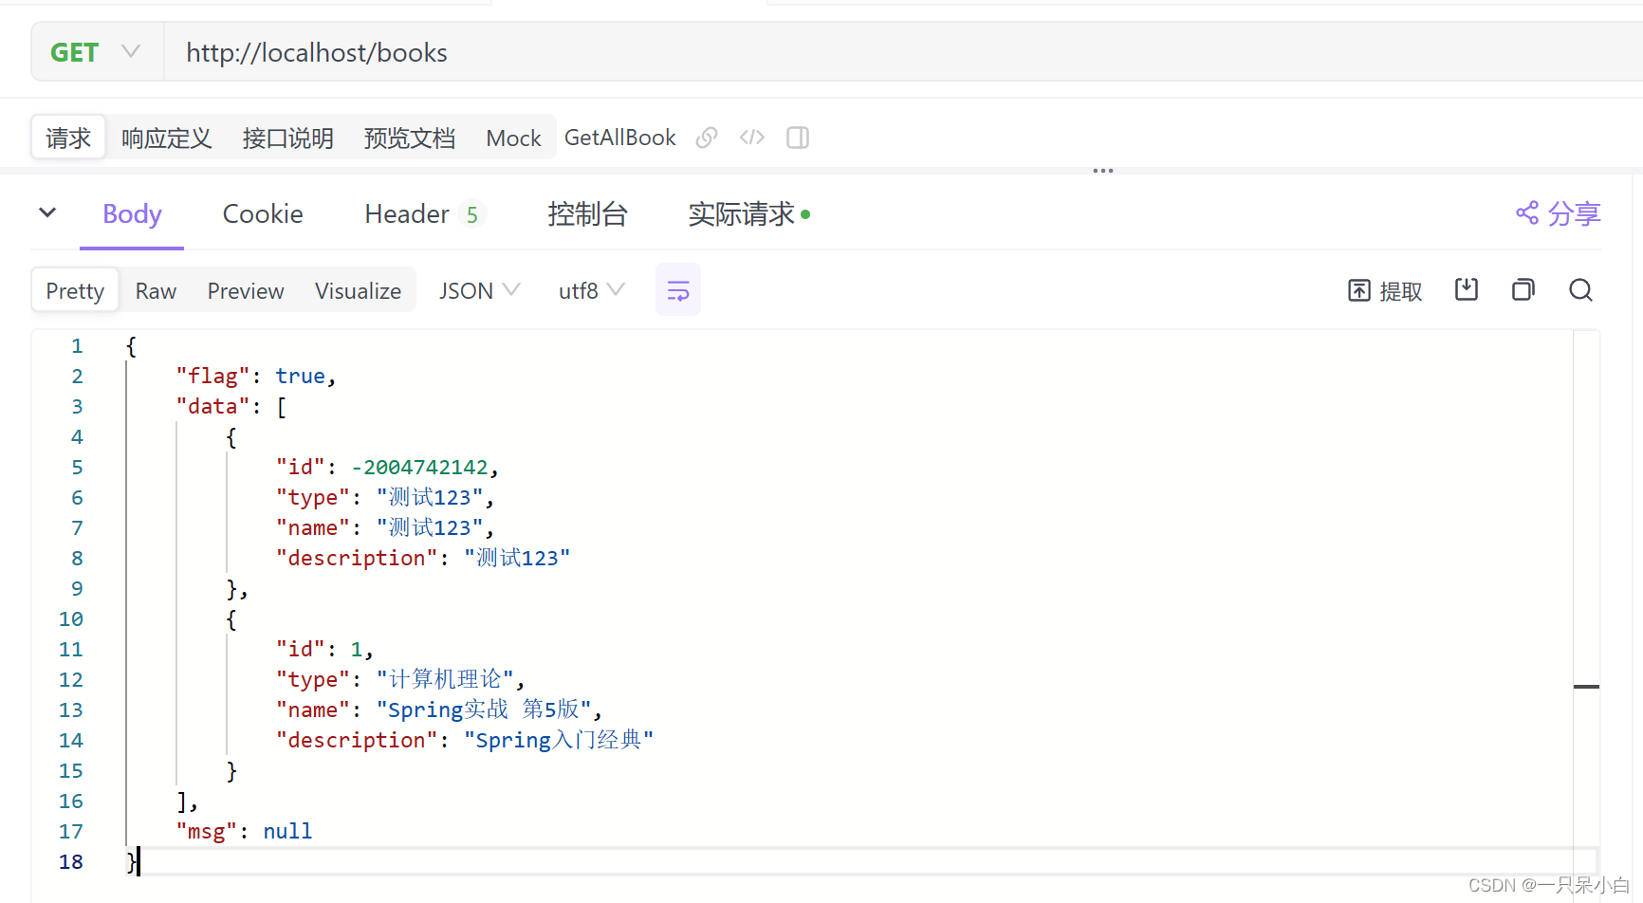Open the JSON format dropdown
1643x903 pixels.
pyautogui.click(x=478, y=290)
